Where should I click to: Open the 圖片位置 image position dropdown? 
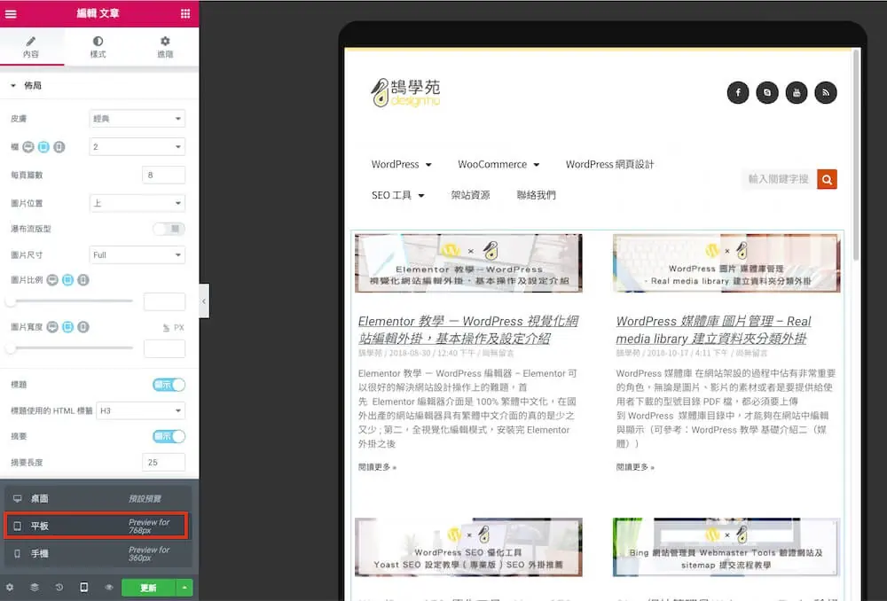click(137, 203)
